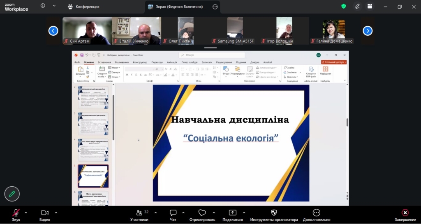This screenshot has width=421, height=224.
Task: Click the Завершение end meeting button
Action: 405,213
